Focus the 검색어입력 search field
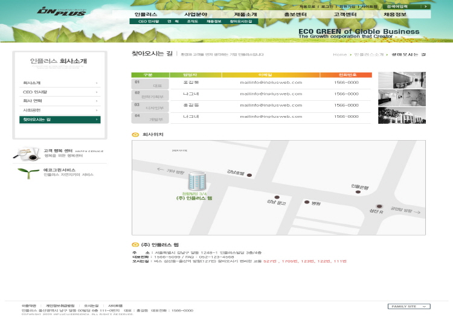 (x=402, y=7)
